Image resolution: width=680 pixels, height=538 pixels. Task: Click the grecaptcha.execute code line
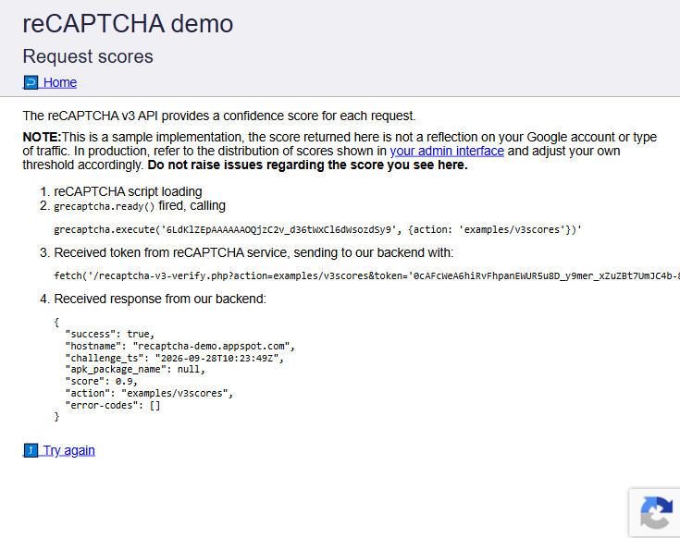[x=317, y=229]
